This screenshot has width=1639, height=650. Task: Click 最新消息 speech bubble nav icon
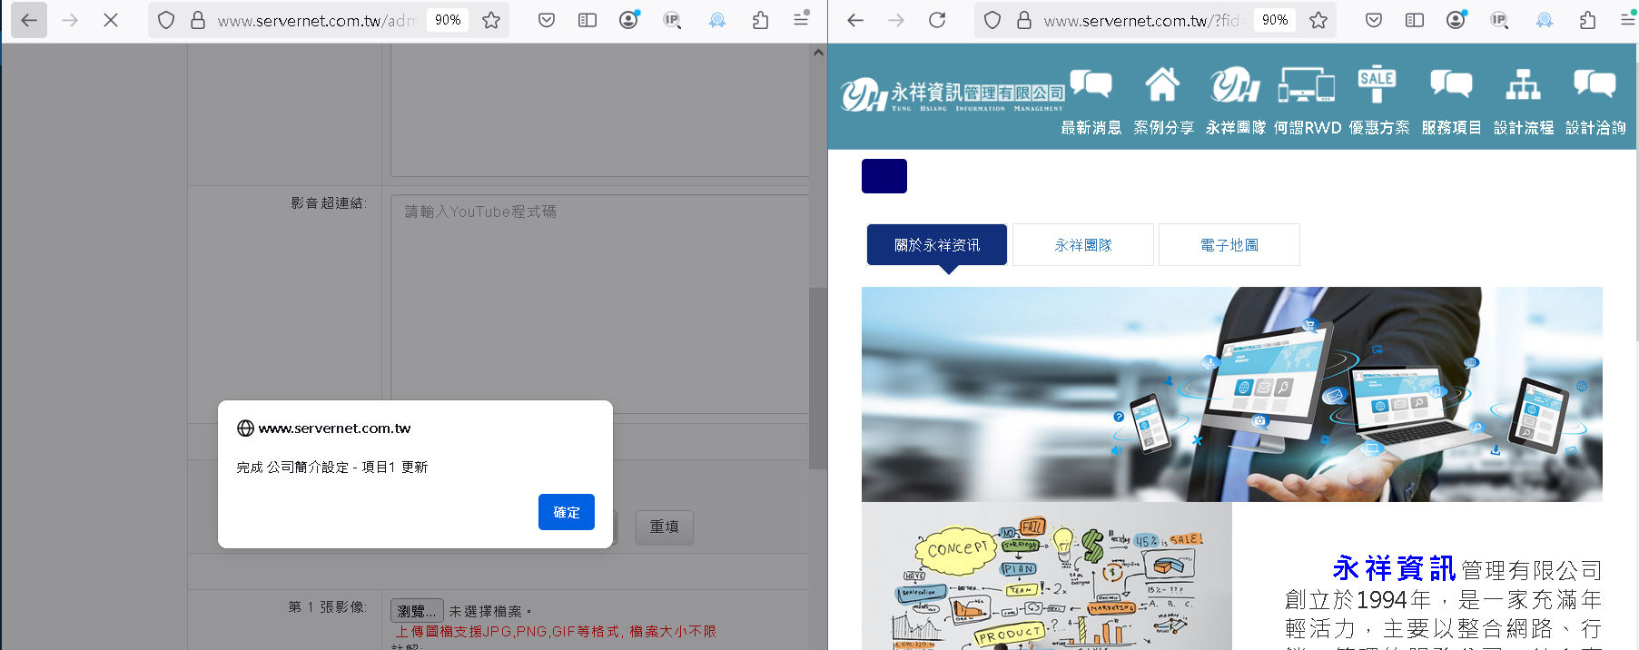1091,84
